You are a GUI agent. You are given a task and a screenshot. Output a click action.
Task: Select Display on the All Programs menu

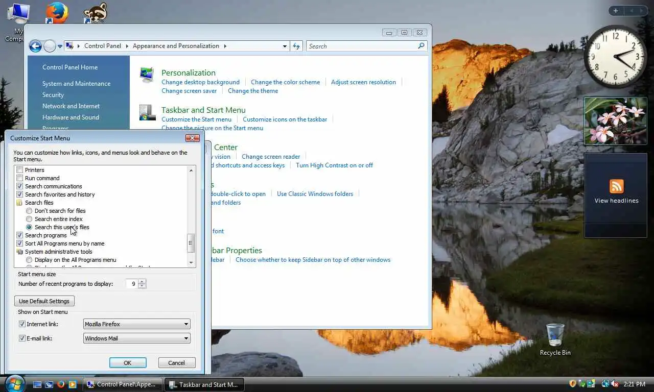click(x=29, y=260)
